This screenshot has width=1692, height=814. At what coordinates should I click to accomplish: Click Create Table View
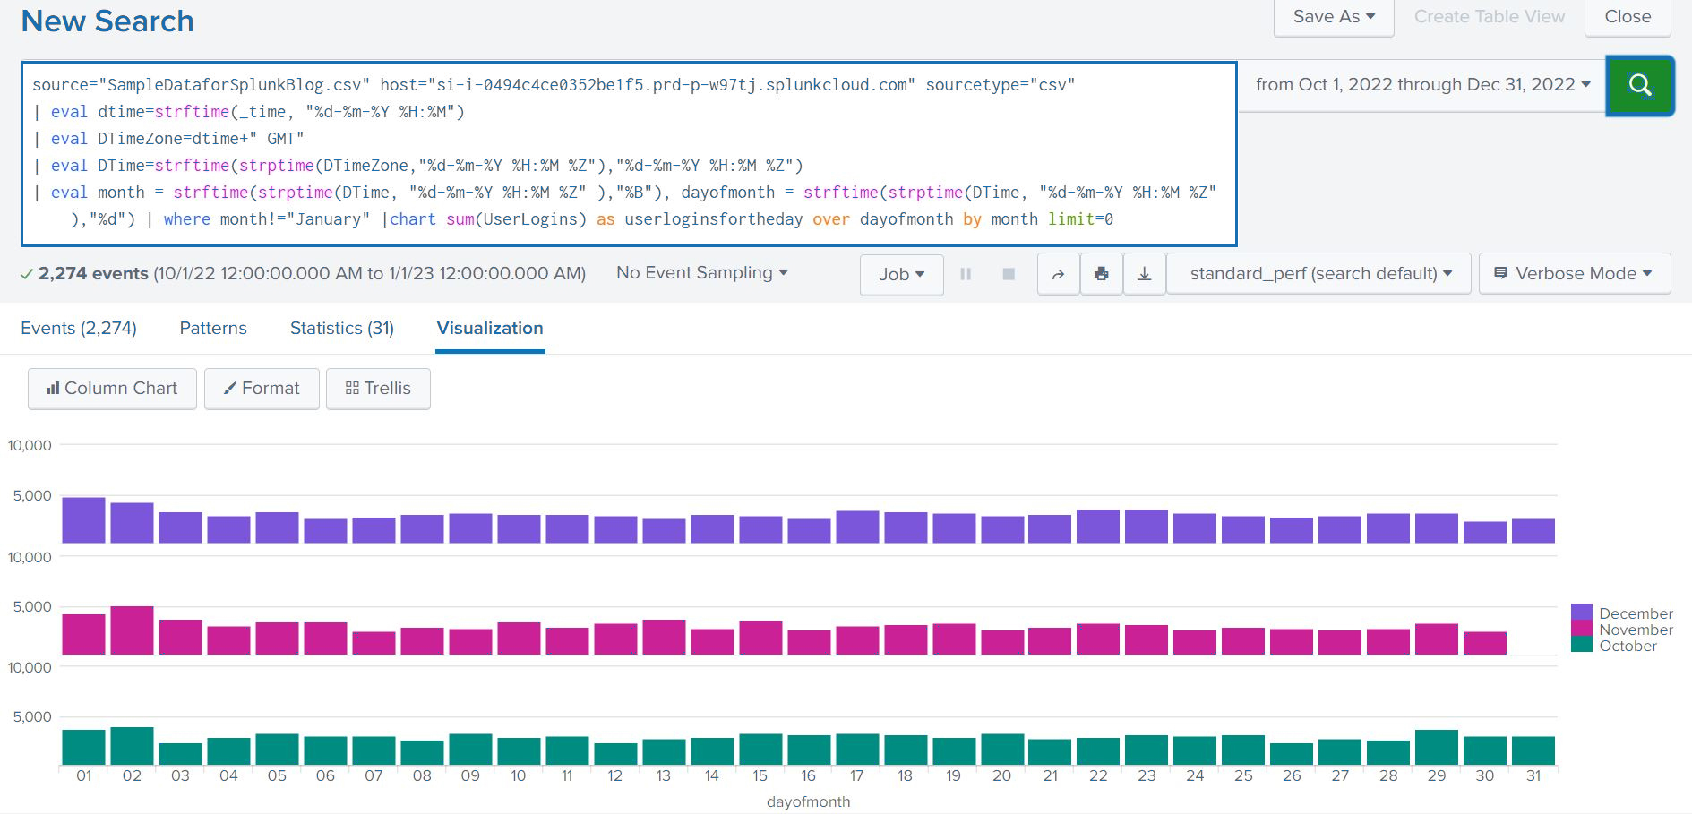coord(1490,17)
